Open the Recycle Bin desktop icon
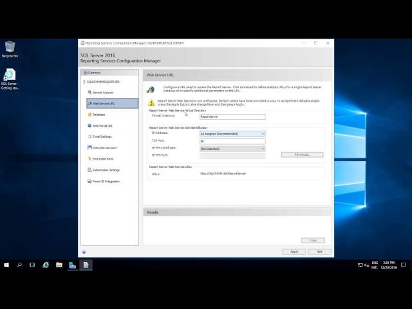412x309 pixels. click(x=10, y=49)
